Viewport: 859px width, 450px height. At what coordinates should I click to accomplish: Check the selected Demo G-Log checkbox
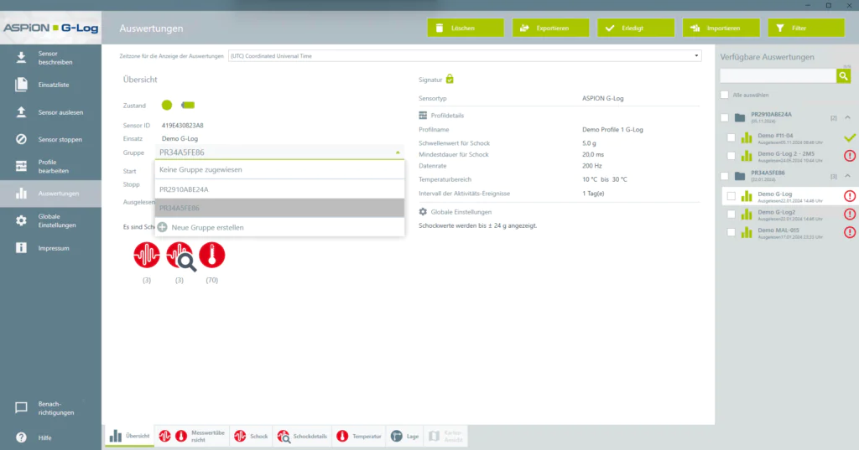pos(731,196)
